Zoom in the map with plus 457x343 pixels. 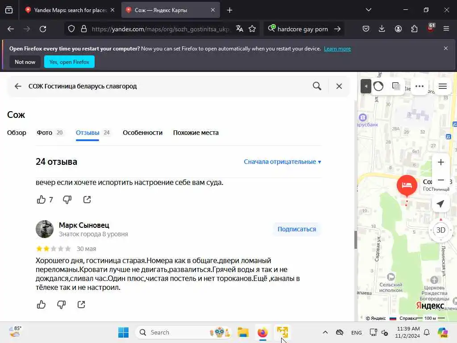[x=440, y=162]
